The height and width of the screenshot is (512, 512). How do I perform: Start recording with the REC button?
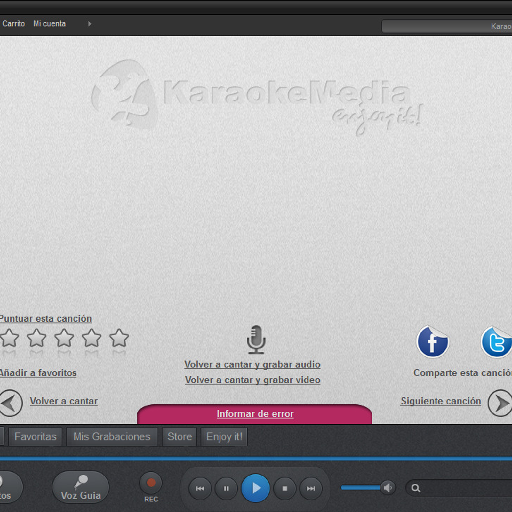151,483
